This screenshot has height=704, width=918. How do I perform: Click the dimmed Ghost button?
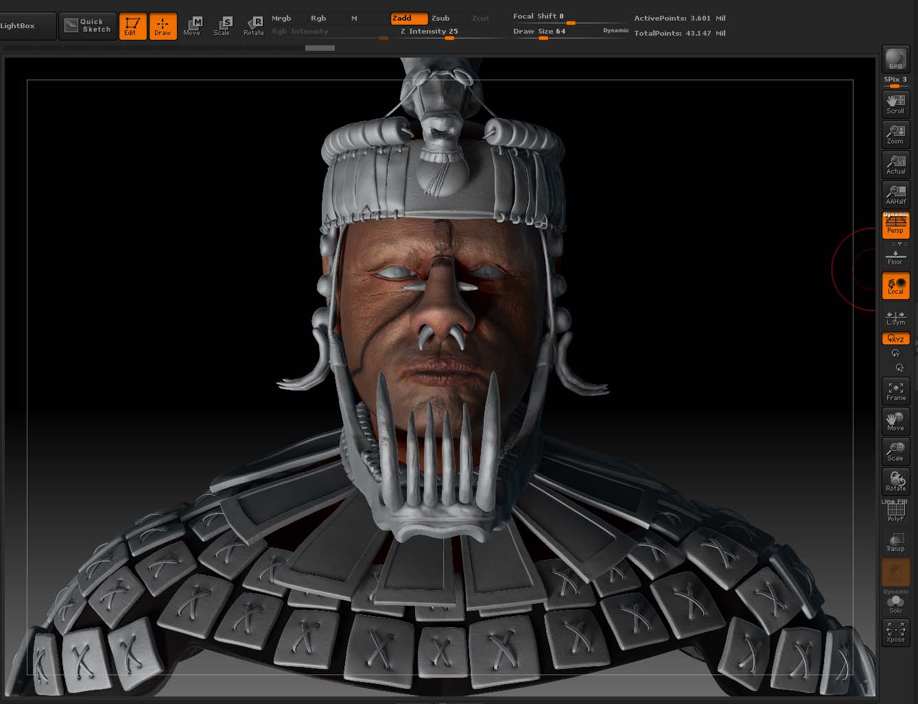click(x=895, y=572)
